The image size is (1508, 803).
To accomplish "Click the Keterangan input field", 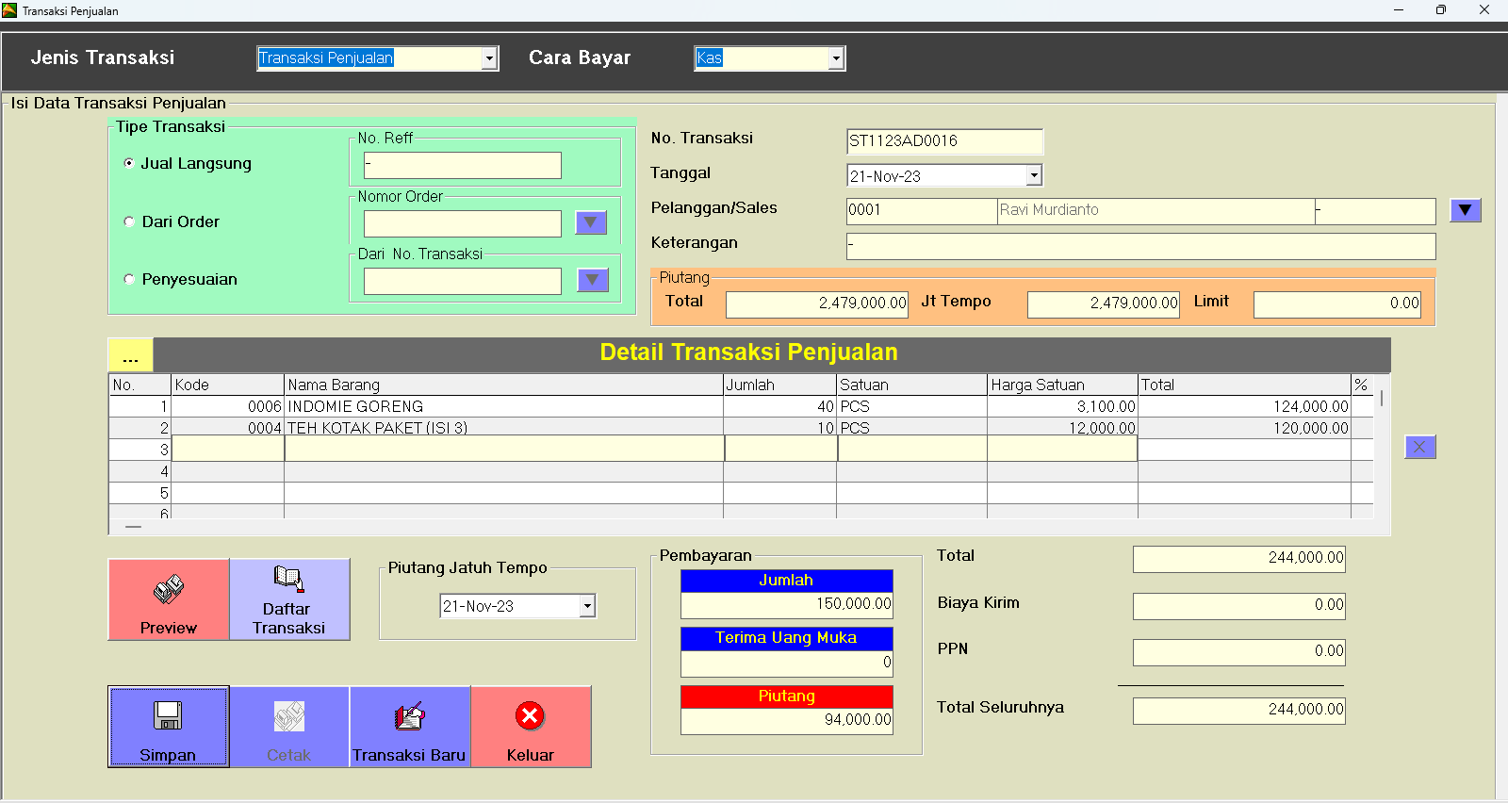I will [1140, 246].
